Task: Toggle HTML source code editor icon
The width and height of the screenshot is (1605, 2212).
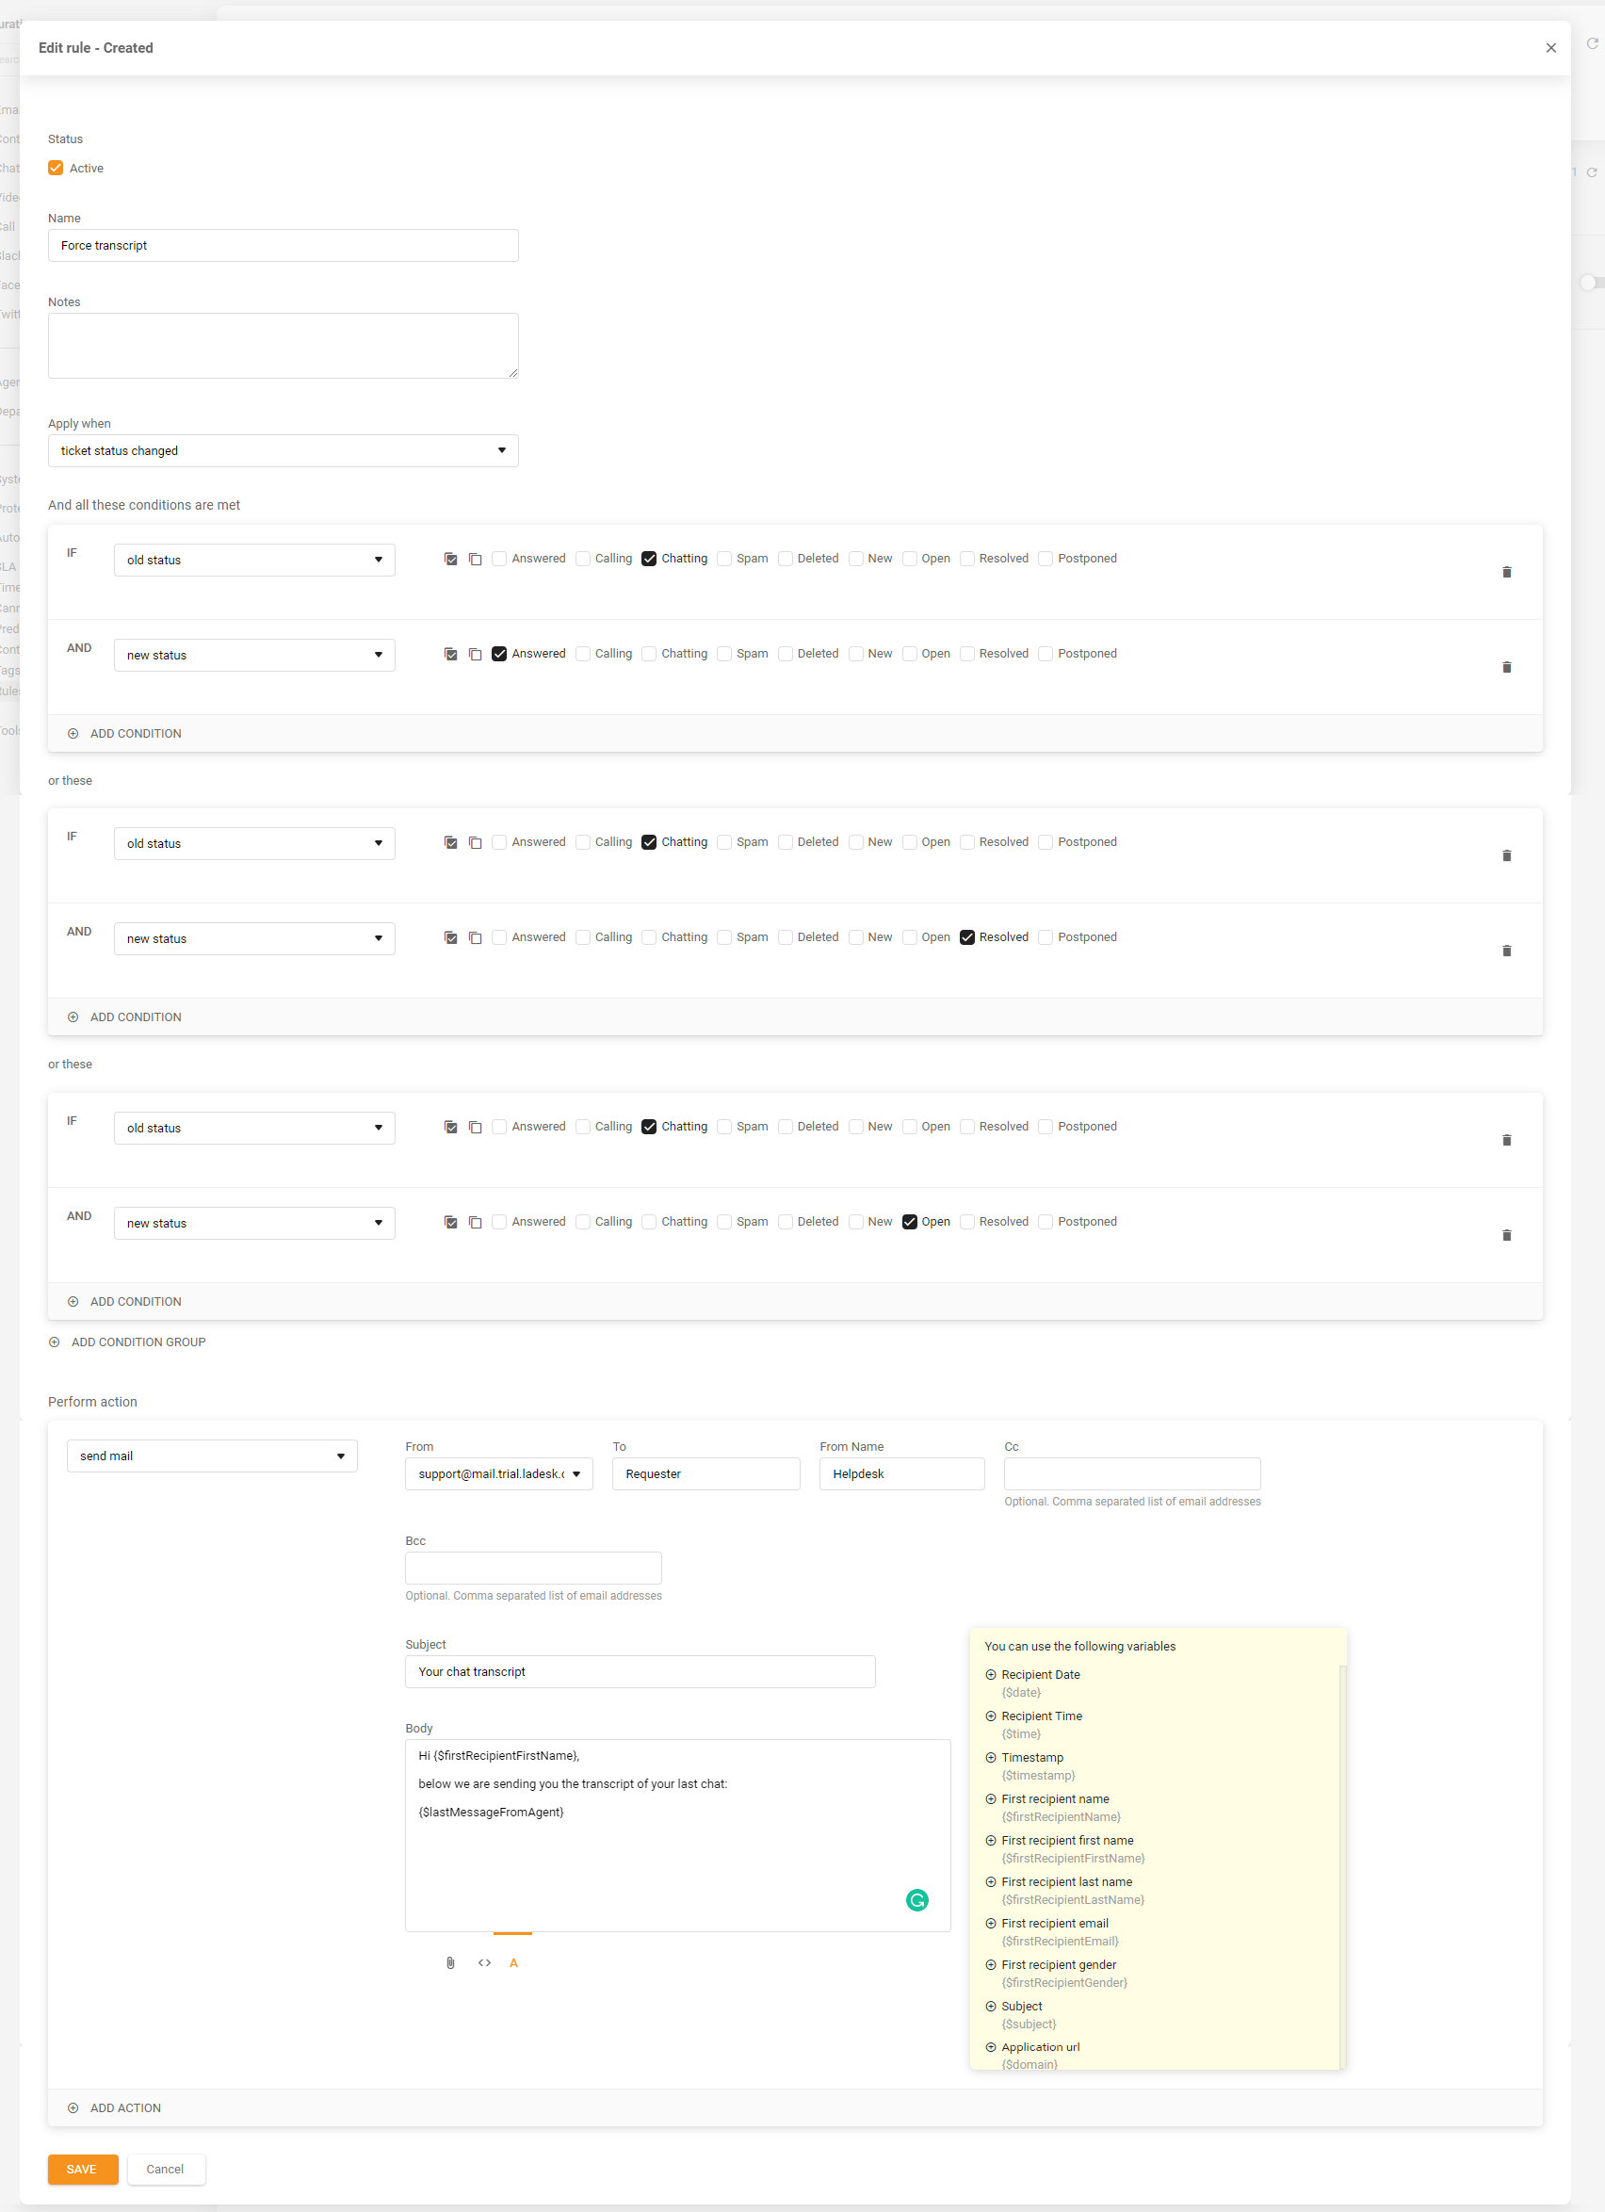Action: pyautogui.click(x=483, y=1962)
